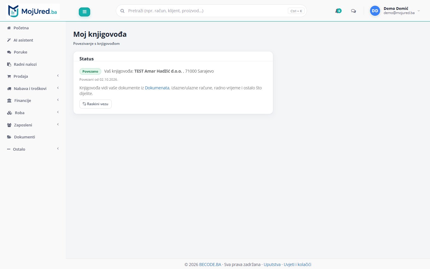The image size is (430, 269).
Task: Click the boxes icon beside Roba
Action: 10,113
